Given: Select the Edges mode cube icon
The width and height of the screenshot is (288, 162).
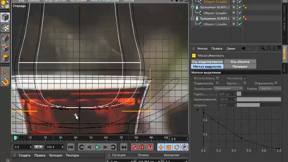Looking at the screenshot, I should click(5, 48).
